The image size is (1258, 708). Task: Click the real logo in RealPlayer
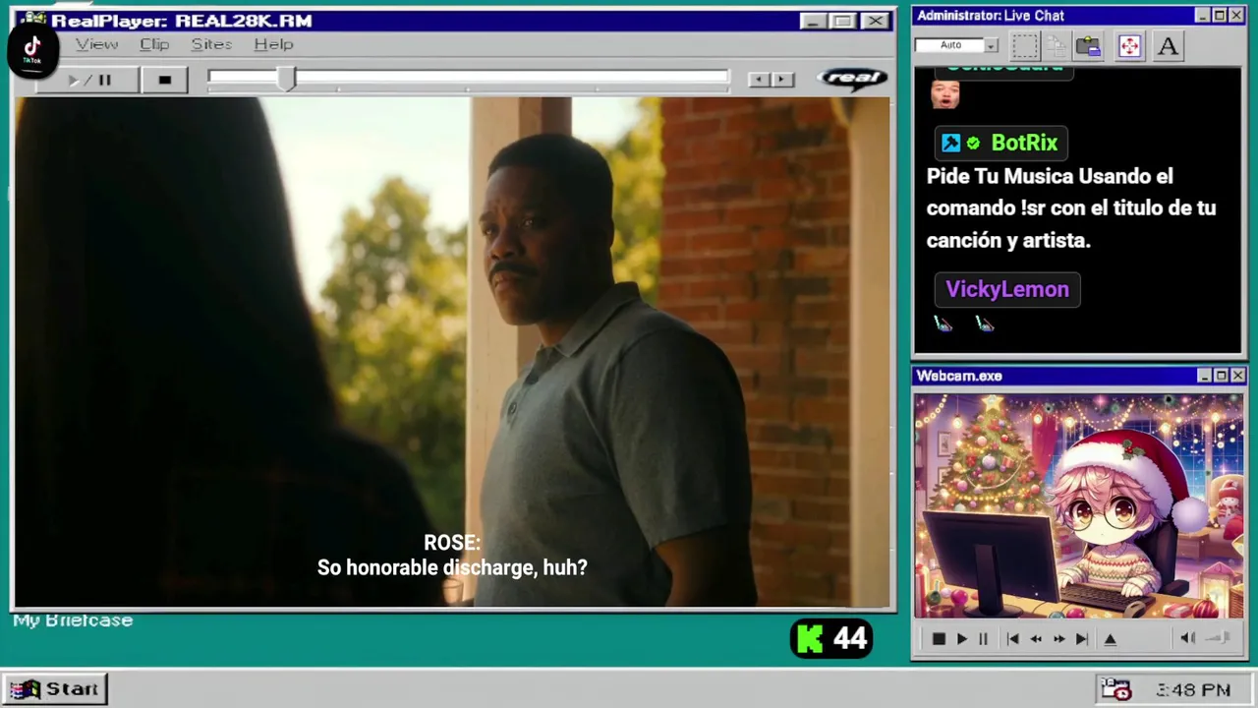853,78
